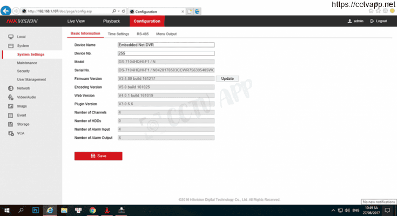This screenshot has width=397, height=216.
Task: Click the browser back arrow button
Action: 5,11
